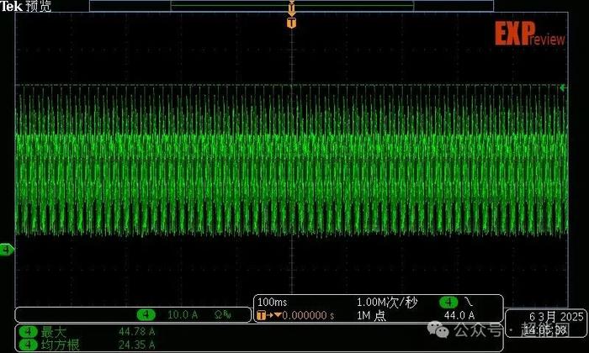Click the falling edge trigger slope icon
This screenshot has height=353, width=589.
(x=469, y=302)
